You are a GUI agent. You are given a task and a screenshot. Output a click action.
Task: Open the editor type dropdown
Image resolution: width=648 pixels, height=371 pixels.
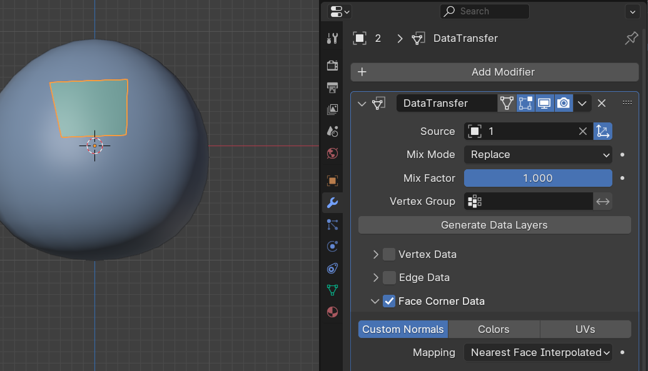[x=339, y=11]
